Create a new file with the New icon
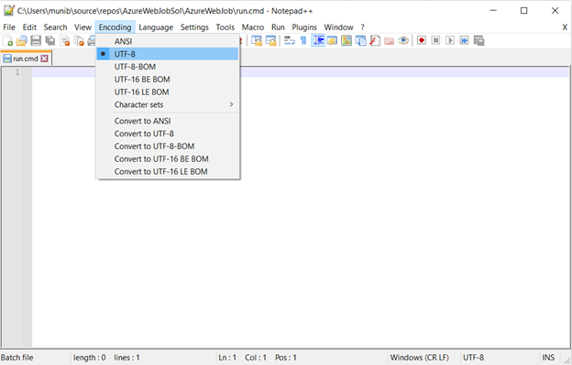The image size is (572, 365). coord(7,41)
